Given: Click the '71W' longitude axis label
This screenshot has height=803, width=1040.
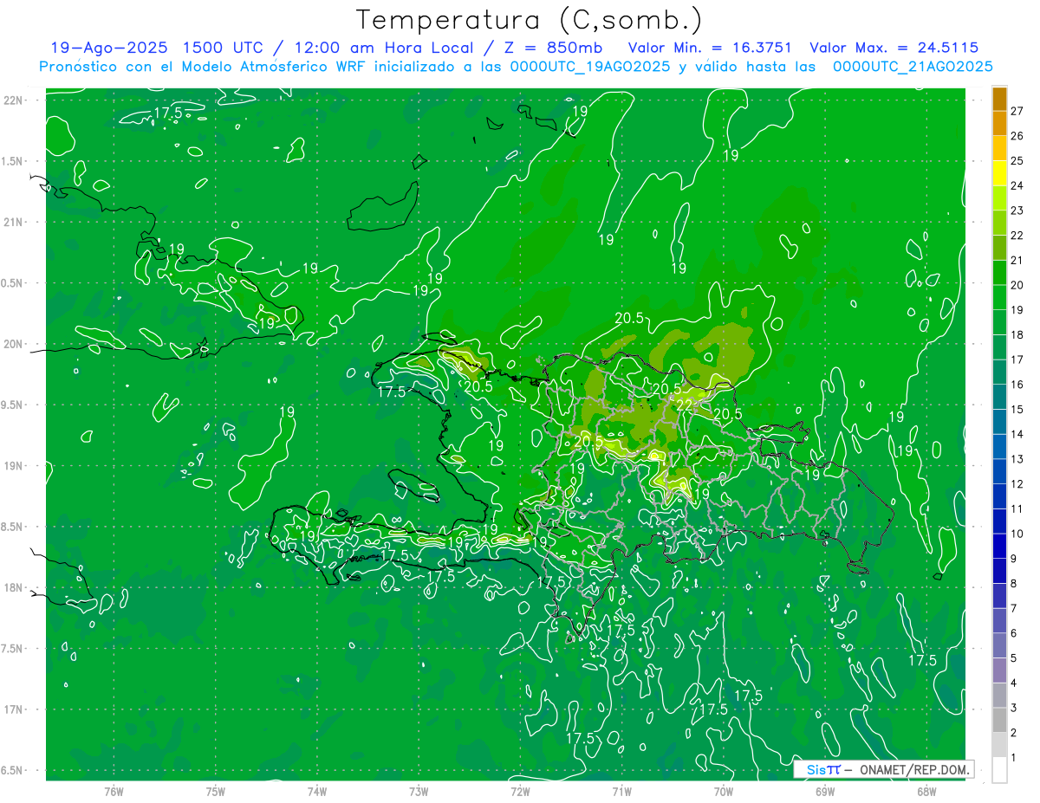Looking at the screenshot, I should tap(621, 792).
